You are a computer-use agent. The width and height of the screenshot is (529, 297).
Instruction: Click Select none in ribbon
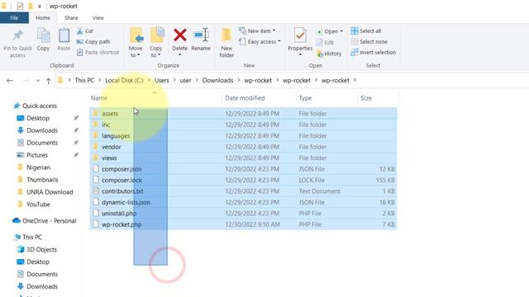(x=369, y=42)
